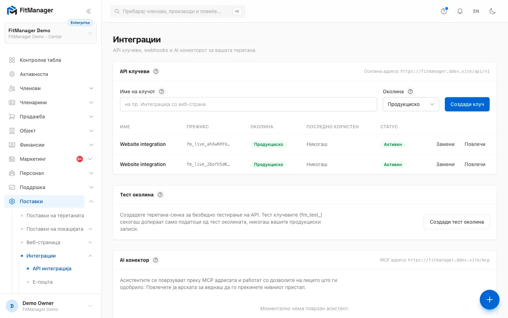
Task: Show help icon next to Околина
Action: (x=410, y=92)
